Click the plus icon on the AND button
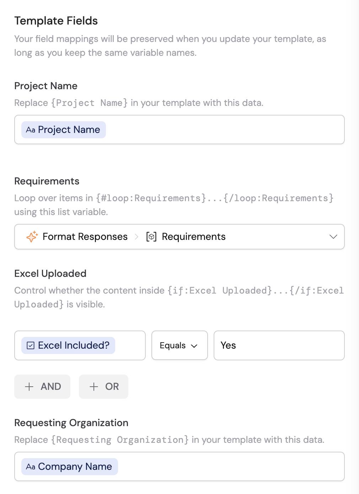Image resolution: width=359 pixels, height=494 pixels. (29, 387)
